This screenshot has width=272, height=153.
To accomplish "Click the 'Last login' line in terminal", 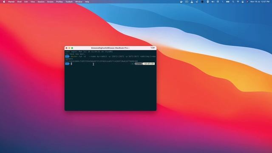I will 89,52.
